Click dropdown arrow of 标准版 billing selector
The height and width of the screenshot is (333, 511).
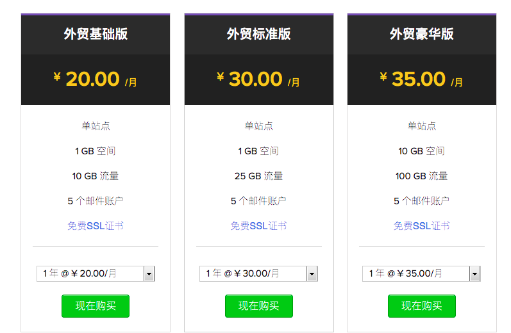click(x=312, y=273)
